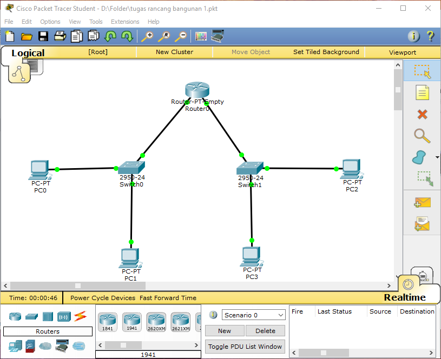The width and height of the screenshot is (441, 359).
Task: Select the End Devices category icon
Action: [x=15, y=346]
